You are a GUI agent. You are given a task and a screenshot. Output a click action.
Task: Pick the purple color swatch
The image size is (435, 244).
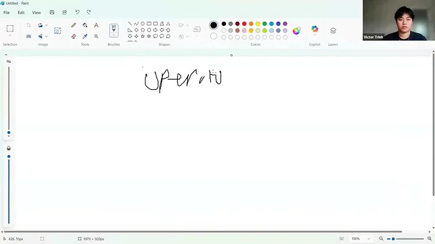coord(285,24)
